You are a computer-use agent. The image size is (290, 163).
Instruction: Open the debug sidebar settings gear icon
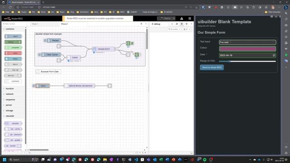click(x=186, y=24)
